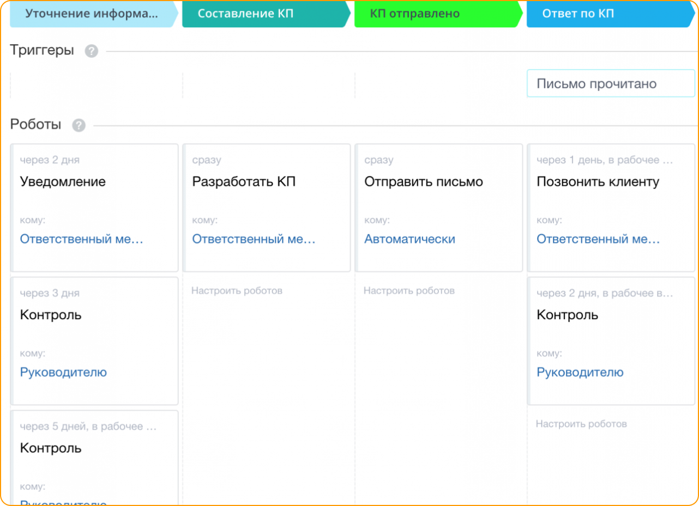Click Руководителю in the 'через 3 дня' Контроль robot

pos(63,373)
